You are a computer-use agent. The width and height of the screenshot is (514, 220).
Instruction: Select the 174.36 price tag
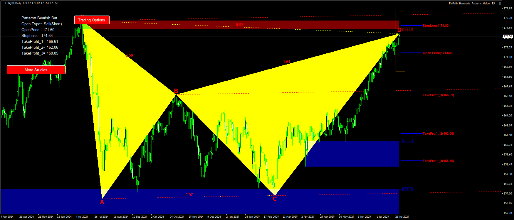pos(407,30)
